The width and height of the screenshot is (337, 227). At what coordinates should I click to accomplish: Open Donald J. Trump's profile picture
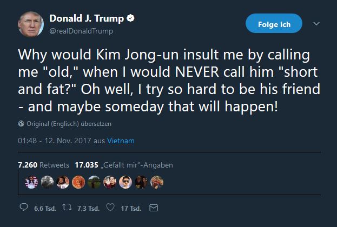click(x=31, y=24)
